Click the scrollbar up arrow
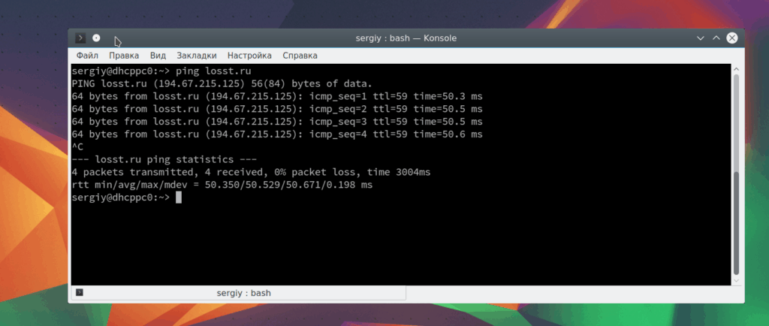 point(736,68)
